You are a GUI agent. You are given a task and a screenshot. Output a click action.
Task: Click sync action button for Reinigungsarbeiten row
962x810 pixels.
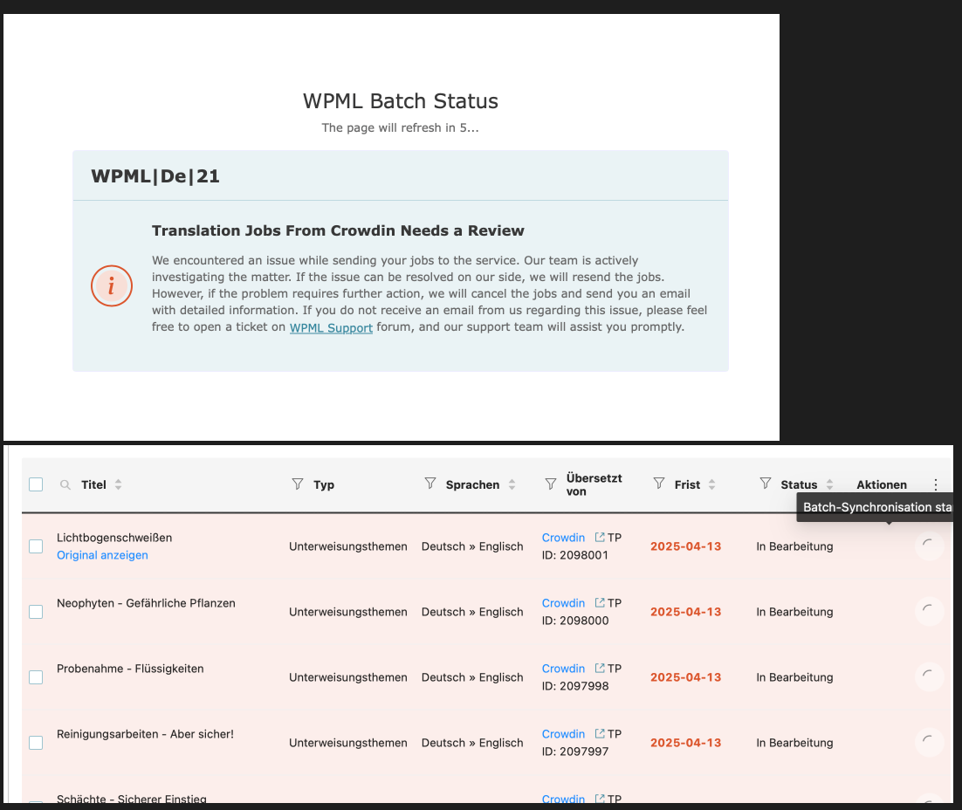[929, 742]
